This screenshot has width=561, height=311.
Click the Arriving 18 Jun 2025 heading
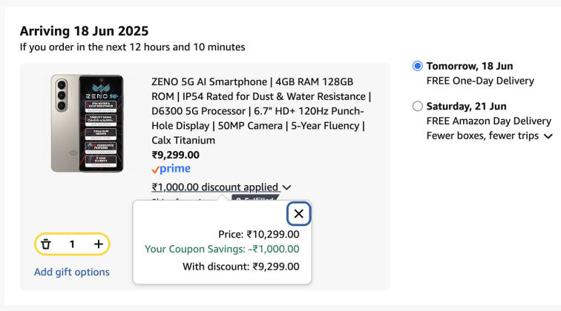click(84, 31)
